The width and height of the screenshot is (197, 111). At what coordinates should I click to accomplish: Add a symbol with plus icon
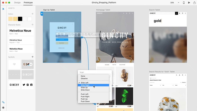(33, 57)
